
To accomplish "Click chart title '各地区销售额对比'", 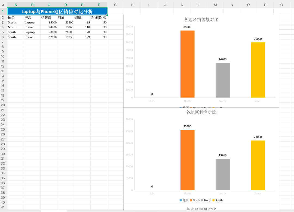I will click(x=201, y=20).
